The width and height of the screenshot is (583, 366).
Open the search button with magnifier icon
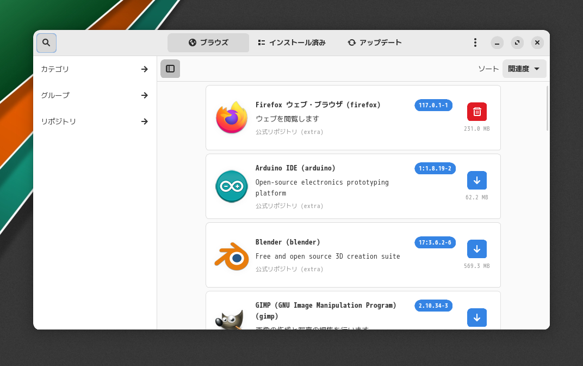46,43
